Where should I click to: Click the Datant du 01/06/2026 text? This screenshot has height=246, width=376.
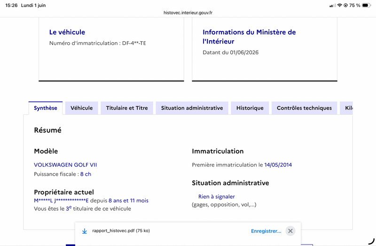[x=230, y=52]
